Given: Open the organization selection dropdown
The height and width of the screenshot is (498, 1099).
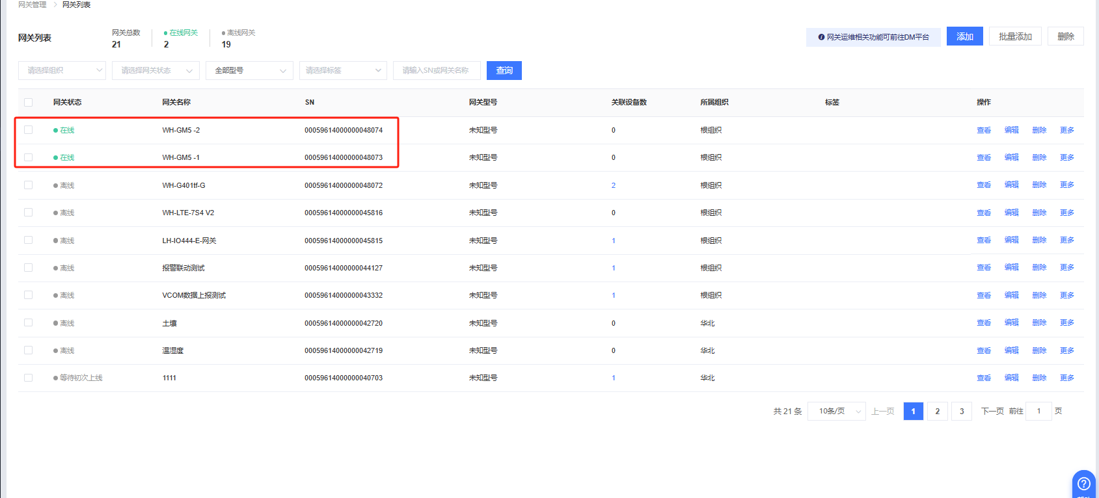Looking at the screenshot, I should tap(62, 70).
